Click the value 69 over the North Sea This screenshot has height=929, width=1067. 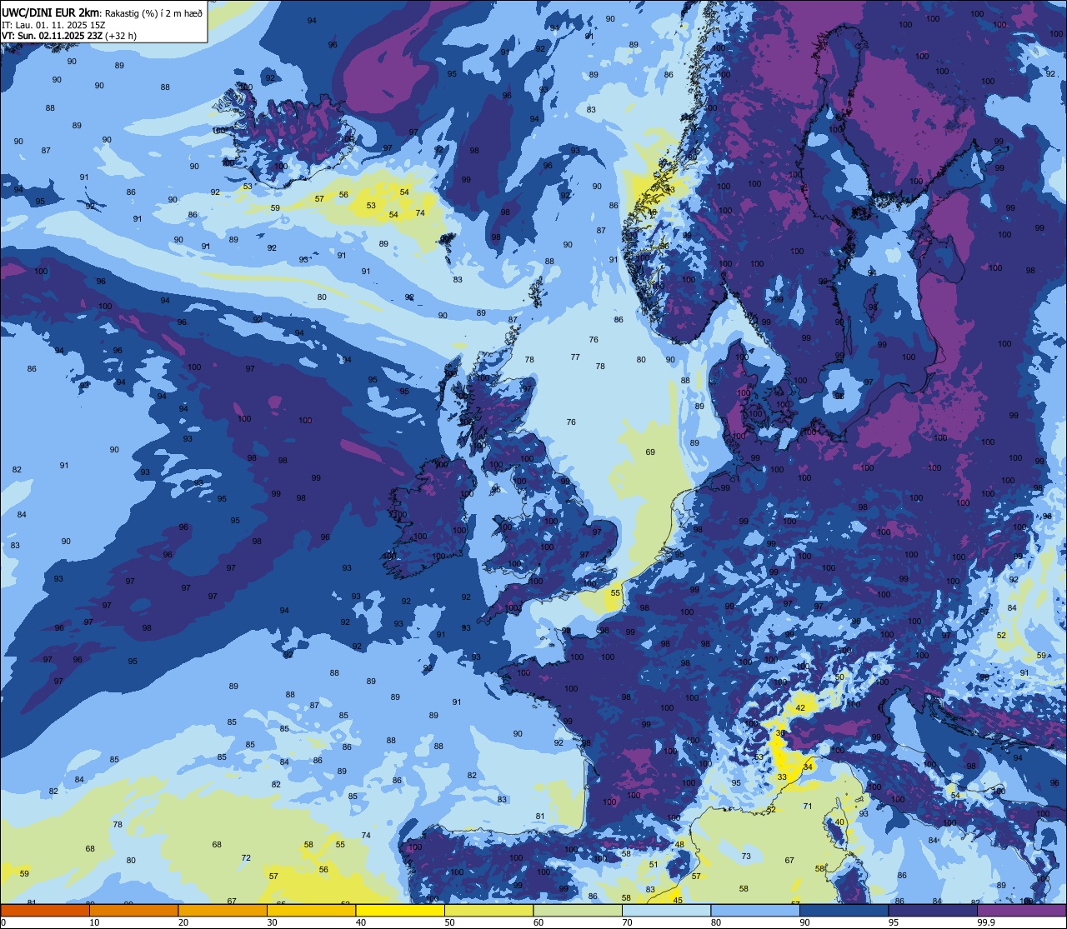[650, 452]
